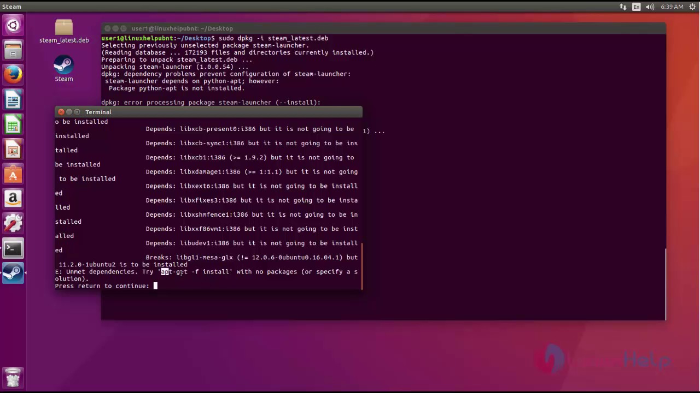This screenshot has height=393, width=700.
Task: Click the 'Depends: libxdamage1:i386' line
Action: [252, 172]
